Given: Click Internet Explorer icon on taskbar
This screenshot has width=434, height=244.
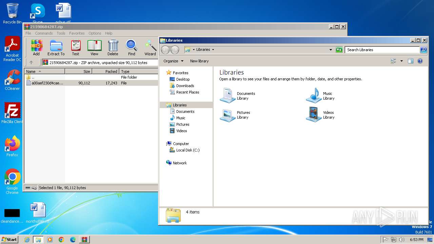Looking at the screenshot, I should point(27,240).
